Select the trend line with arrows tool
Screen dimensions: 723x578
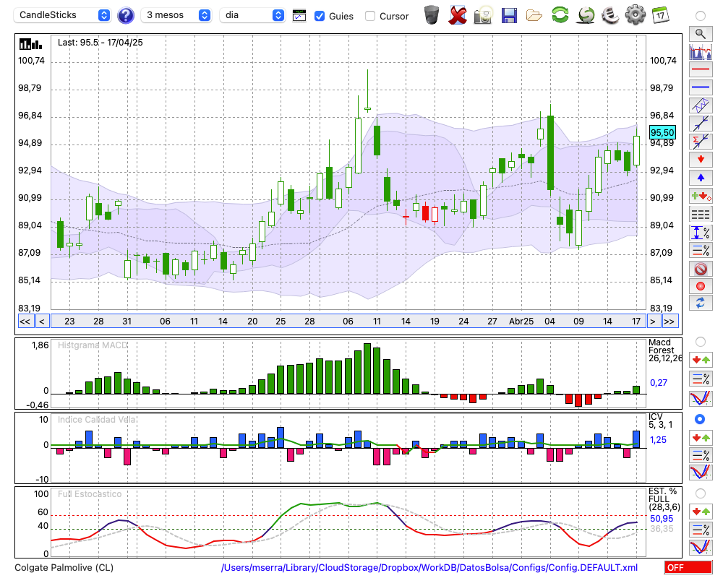click(701, 124)
